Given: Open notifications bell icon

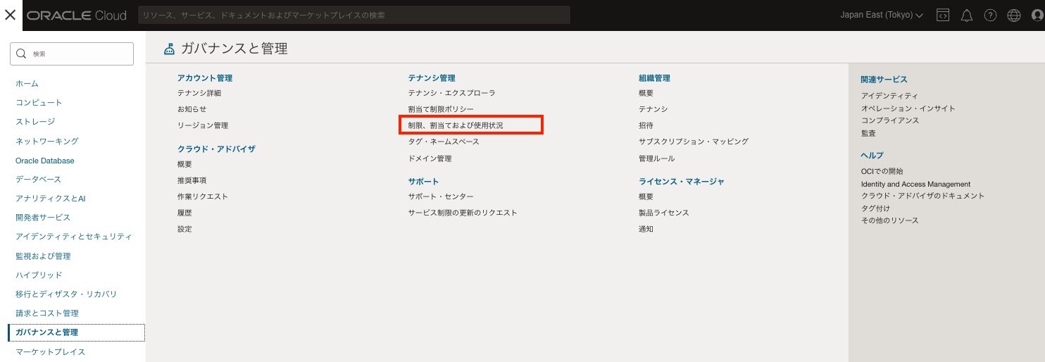Looking at the screenshot, I should coord(967,15).
